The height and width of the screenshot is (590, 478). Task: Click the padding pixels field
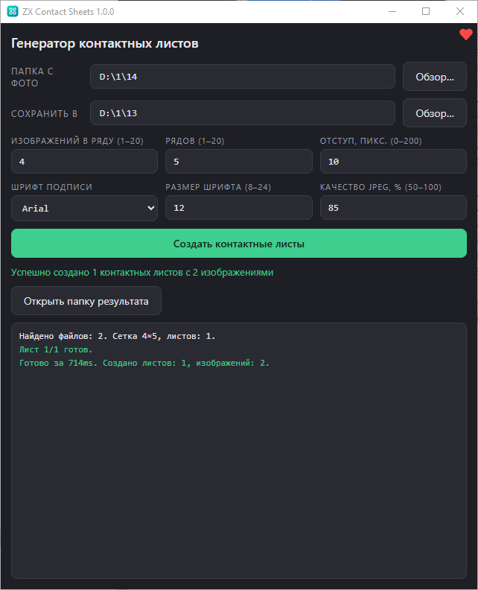point(393,162)
